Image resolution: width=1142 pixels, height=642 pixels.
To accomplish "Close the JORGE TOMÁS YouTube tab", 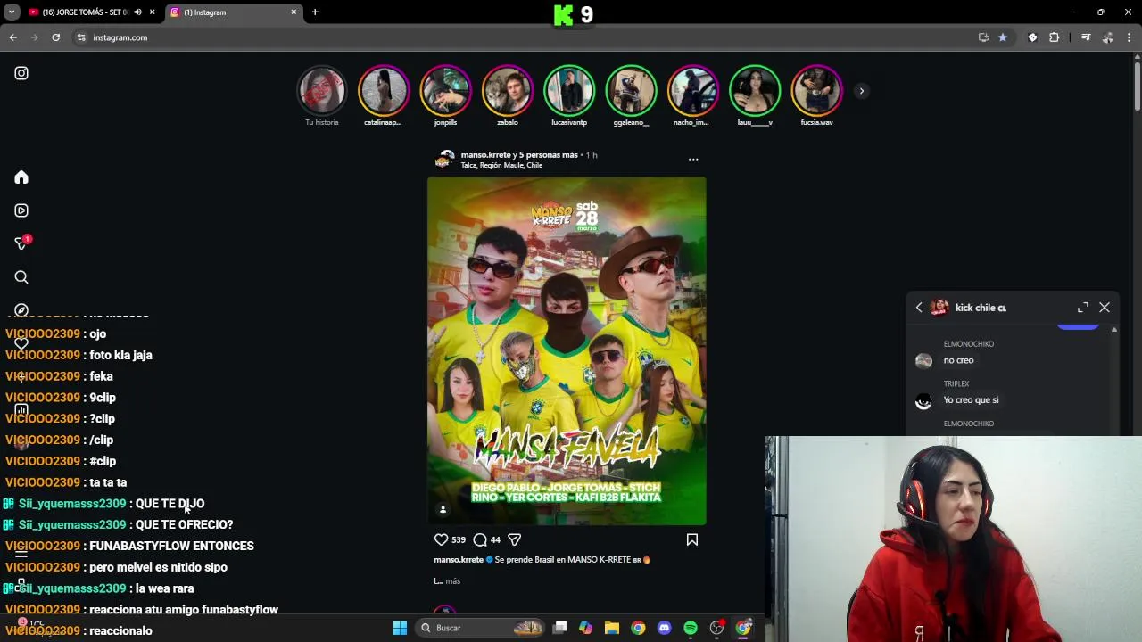I will point(152,12).
